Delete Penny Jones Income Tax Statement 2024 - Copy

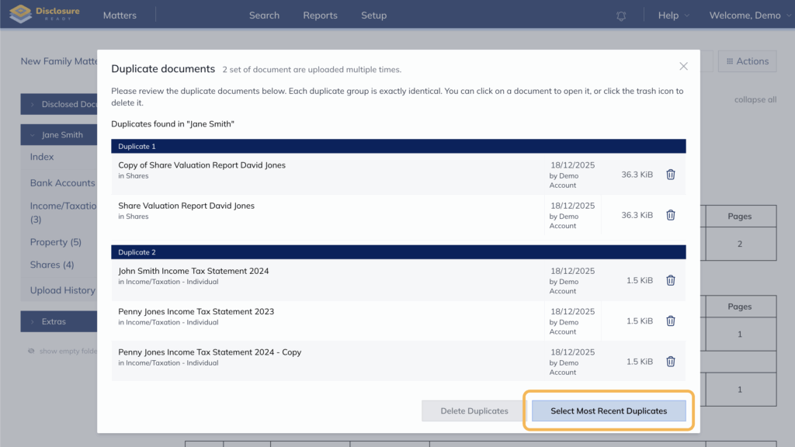(x=671, y=361)
